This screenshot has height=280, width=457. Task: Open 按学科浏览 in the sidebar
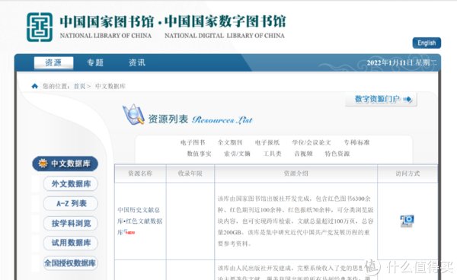[x=71, y=223]
